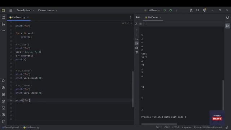Viewport: 231px width, 130px height.
Task: Change UTF-8 file encoding setting
Action: pyautogui.click(x=176, y=127)
